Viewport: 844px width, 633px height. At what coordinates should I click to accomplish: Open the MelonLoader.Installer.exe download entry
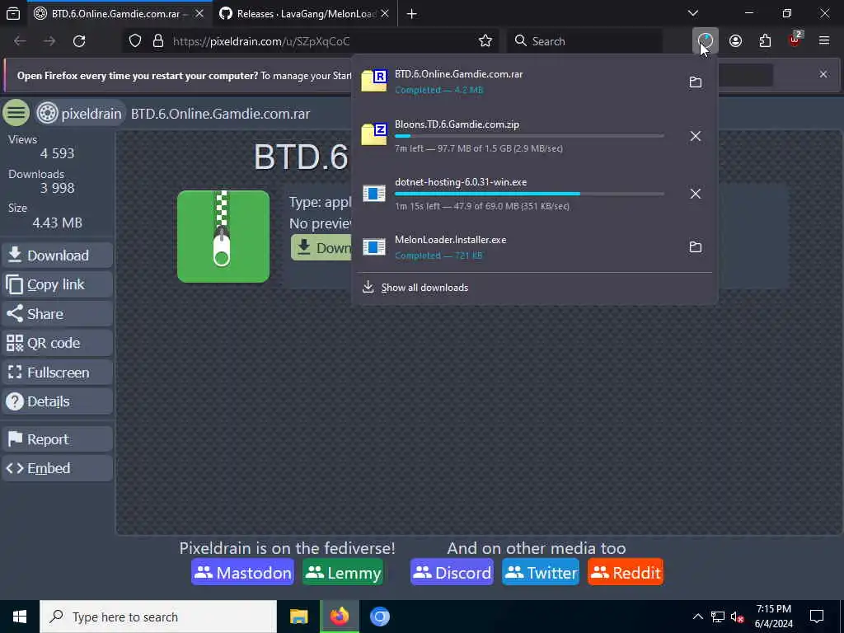[517, 247]
